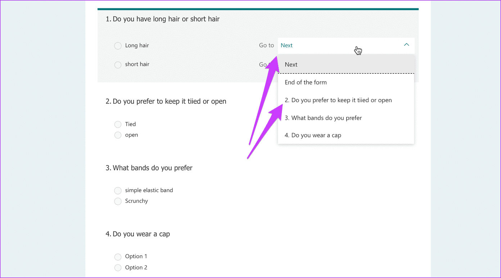Open the "Go to" dropdown for short hair
Image resolution: width=501 pixels, height=278 pixels.
[346, 64]
